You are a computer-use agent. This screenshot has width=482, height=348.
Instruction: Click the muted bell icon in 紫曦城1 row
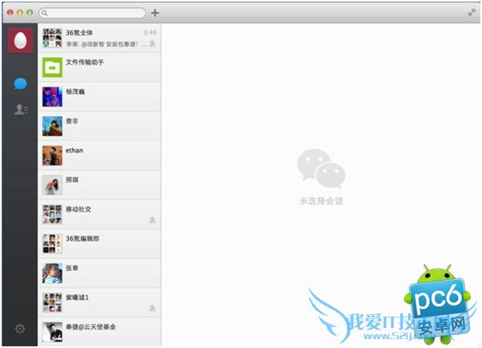152,308
